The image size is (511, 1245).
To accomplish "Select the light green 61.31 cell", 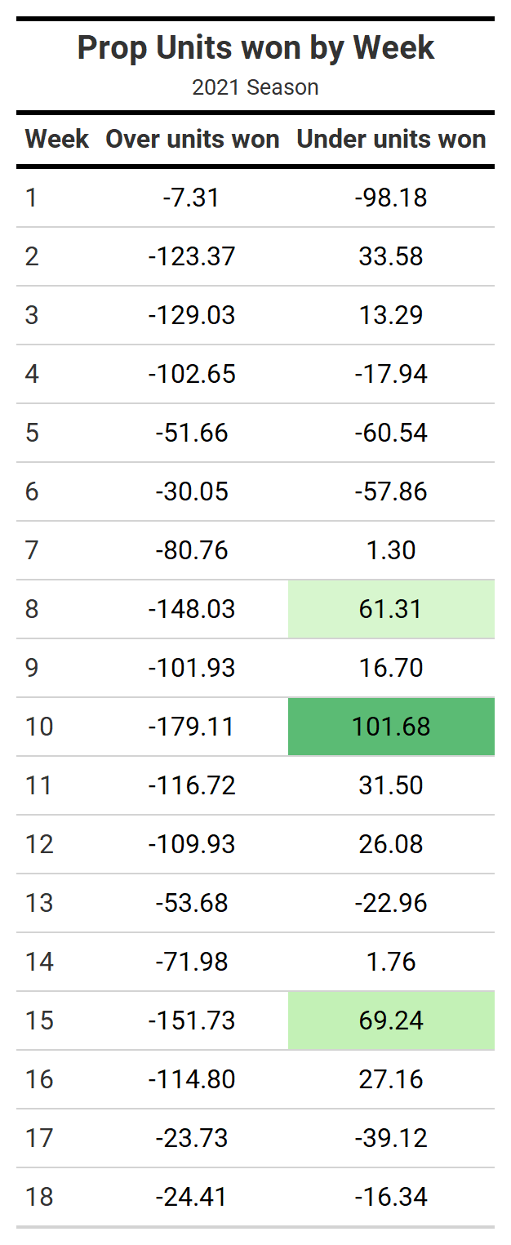I will pos(391,609).
